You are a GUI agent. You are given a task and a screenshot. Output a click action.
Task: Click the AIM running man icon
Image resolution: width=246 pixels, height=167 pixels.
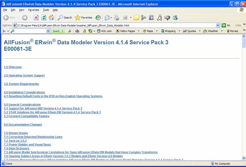tap(160, 18)
